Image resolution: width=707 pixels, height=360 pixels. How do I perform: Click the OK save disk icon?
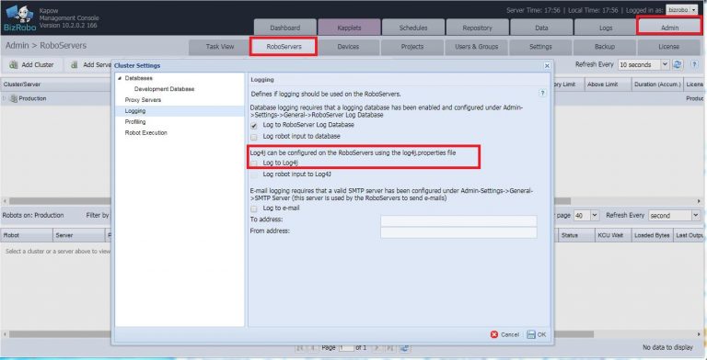click(x=531, y=334)
